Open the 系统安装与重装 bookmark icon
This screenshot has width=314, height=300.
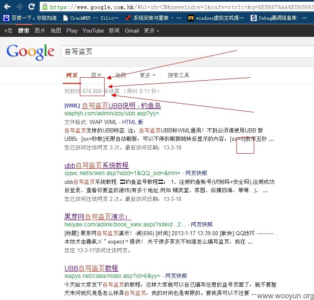pyautogui.click(x=128, y=18)
